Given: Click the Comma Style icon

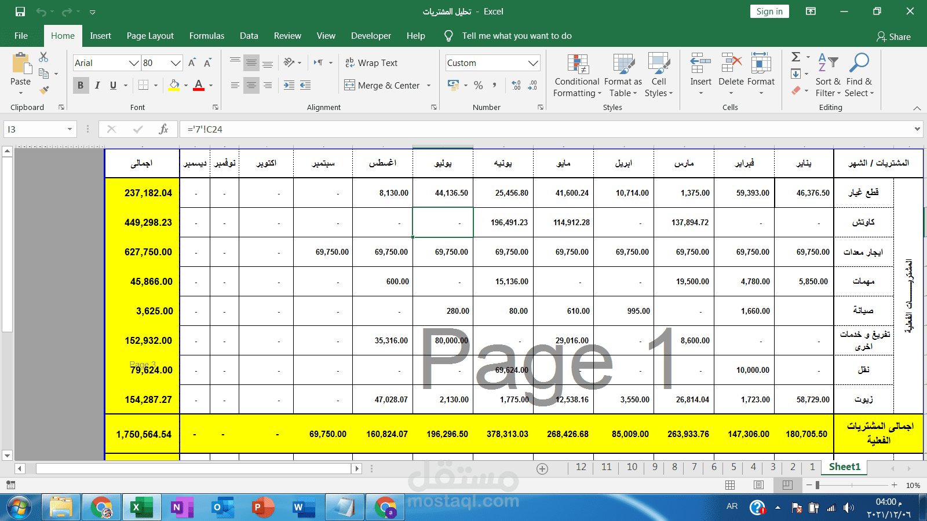Looking at the screenshot, I should (494, 85).
